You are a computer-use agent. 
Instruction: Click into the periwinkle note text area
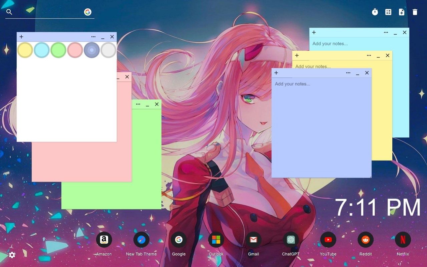pyautogui.click(x=322, y=127)
